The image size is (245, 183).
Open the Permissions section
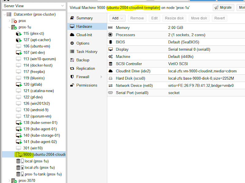[x=87, y=85]
